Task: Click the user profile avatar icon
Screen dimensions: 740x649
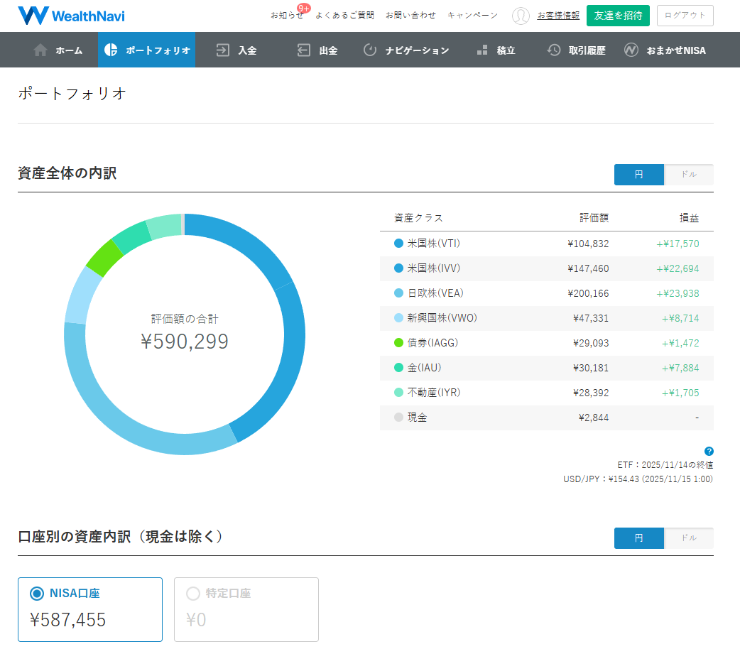Action: tap(521, 16)
